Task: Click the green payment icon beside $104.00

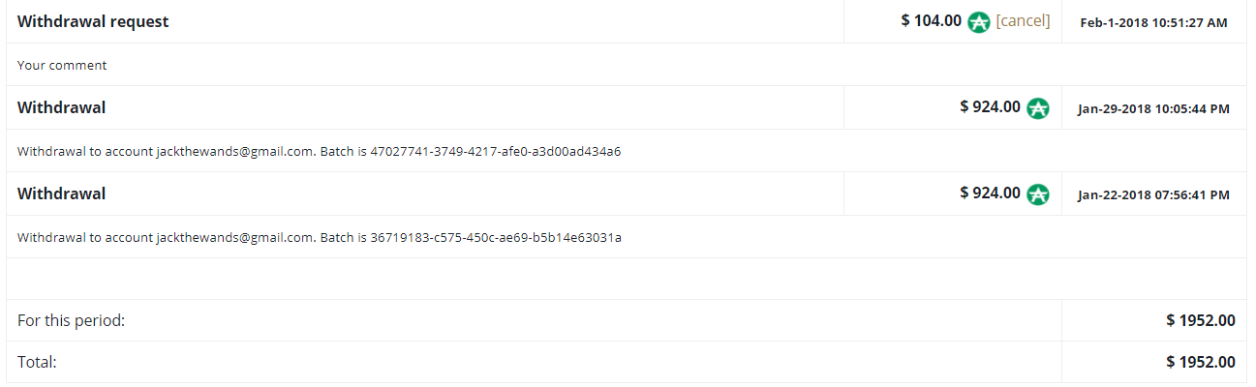Action: pyautogui.click(x=979, y=21)
